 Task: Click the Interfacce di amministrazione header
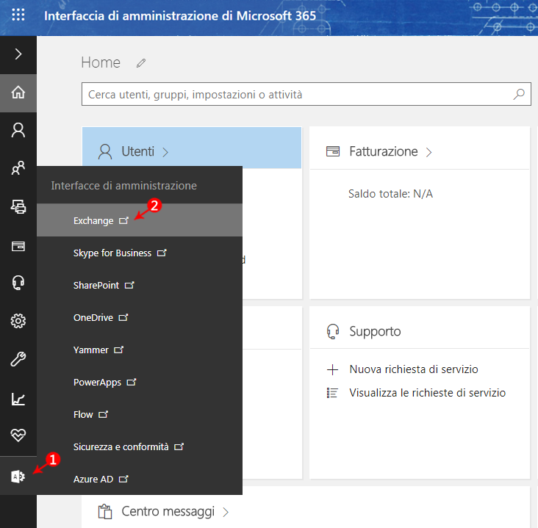click(x=124, y=186)
